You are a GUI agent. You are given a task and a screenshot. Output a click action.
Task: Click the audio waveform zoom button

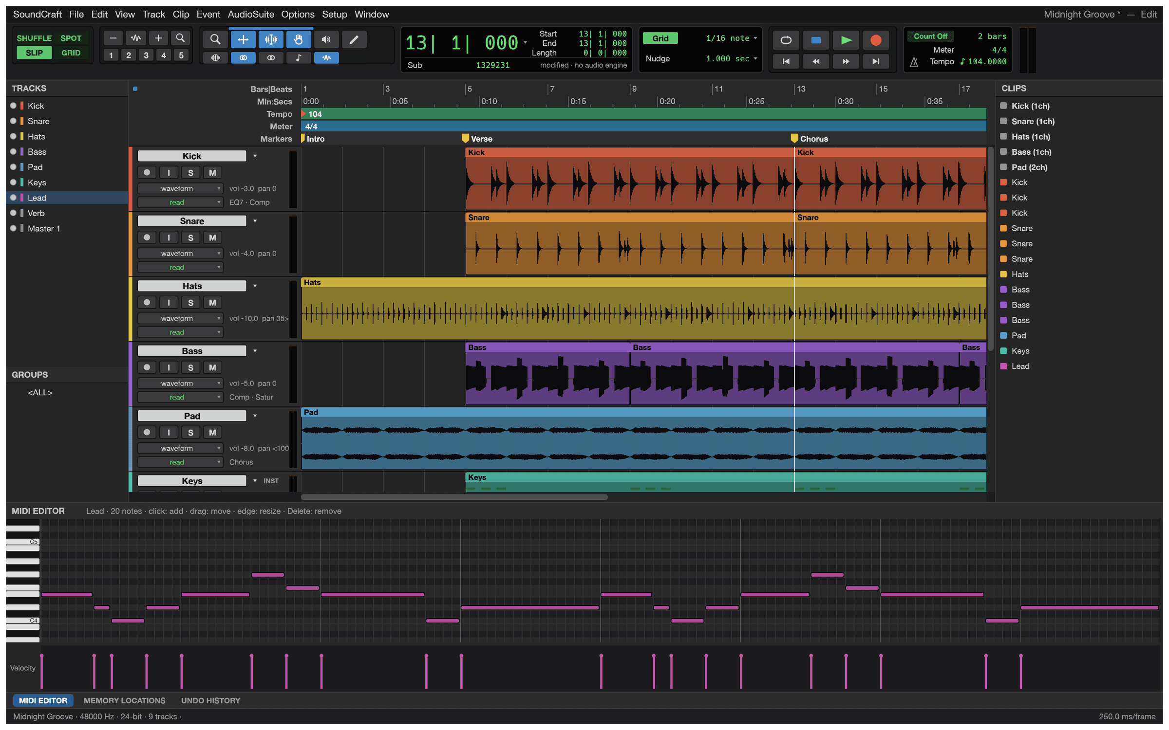(136, 38)
